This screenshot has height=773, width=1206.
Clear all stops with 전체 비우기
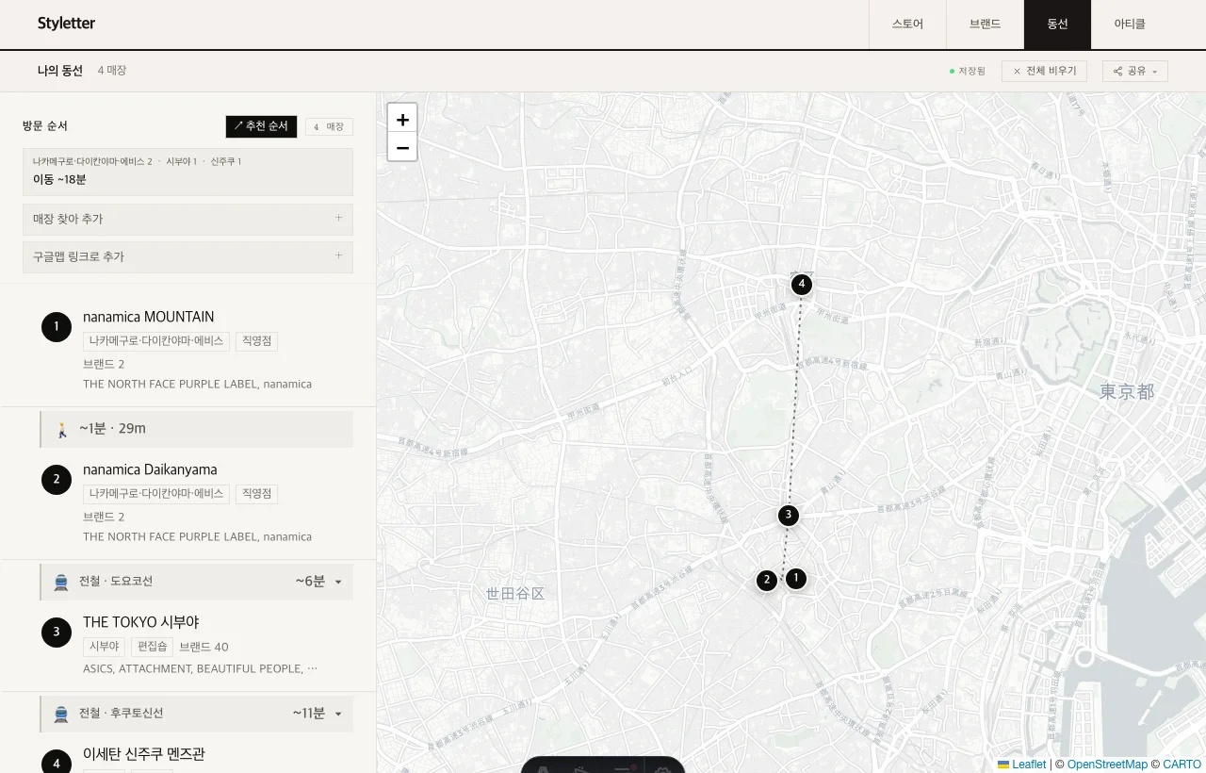coord(1045,72)
